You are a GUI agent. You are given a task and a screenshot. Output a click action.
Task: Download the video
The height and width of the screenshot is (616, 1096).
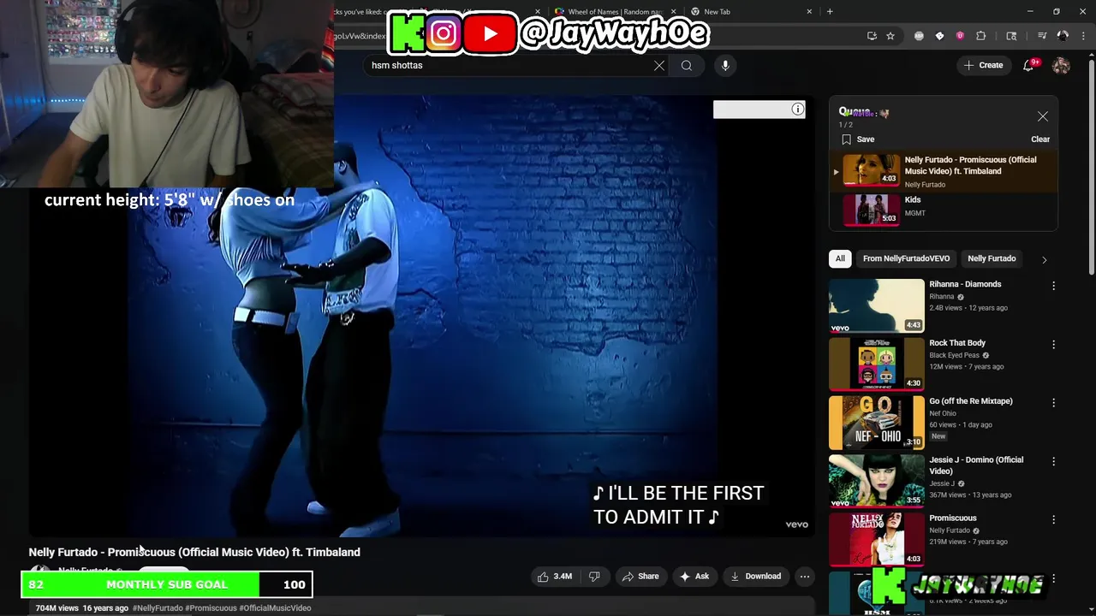(x=755, y=577)
